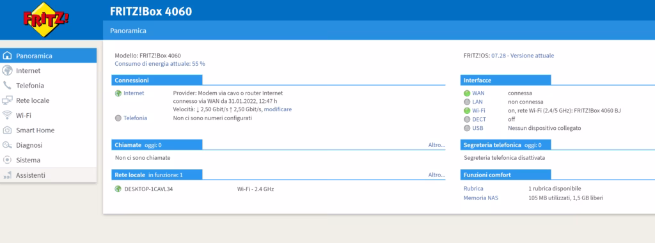Viewport: 655px width, 243px height.
Task: Open the 07.28 - Versione attuale link
Action: pos(523,56)
